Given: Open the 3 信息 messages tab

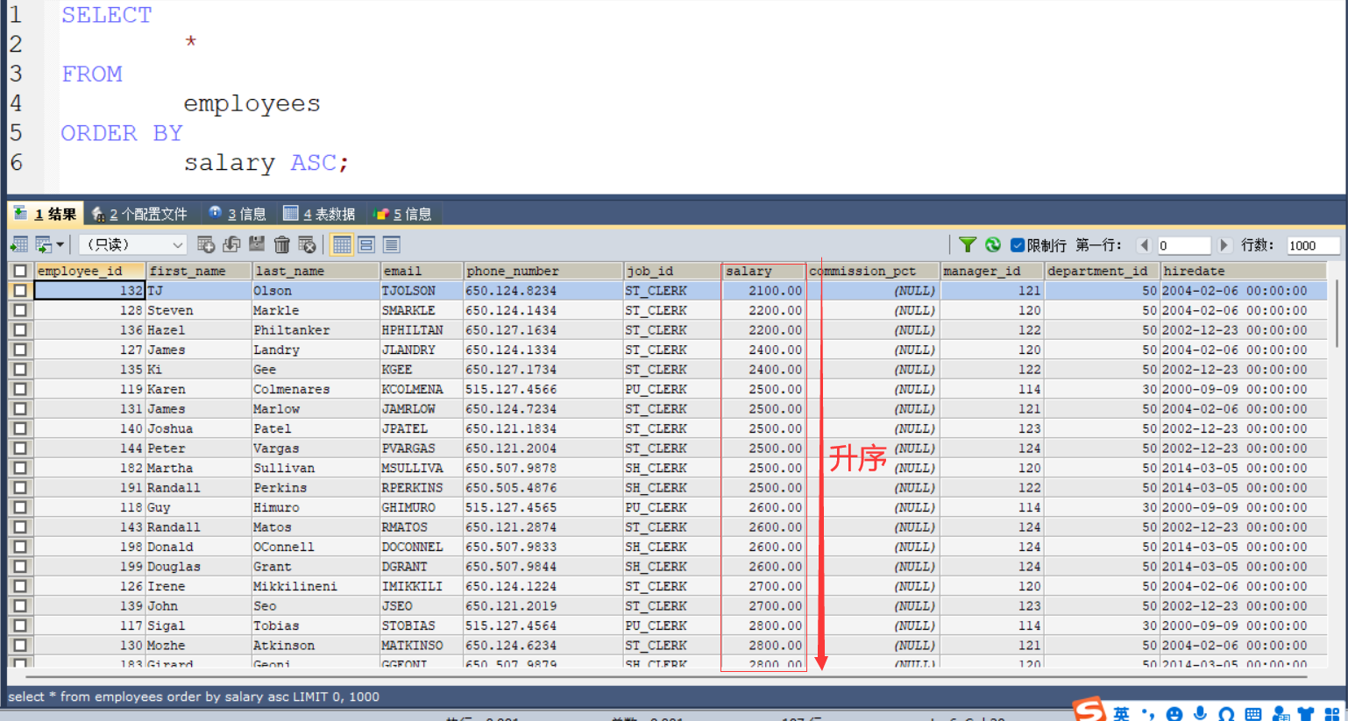Looking at the screenshot, I should point(238,214).
